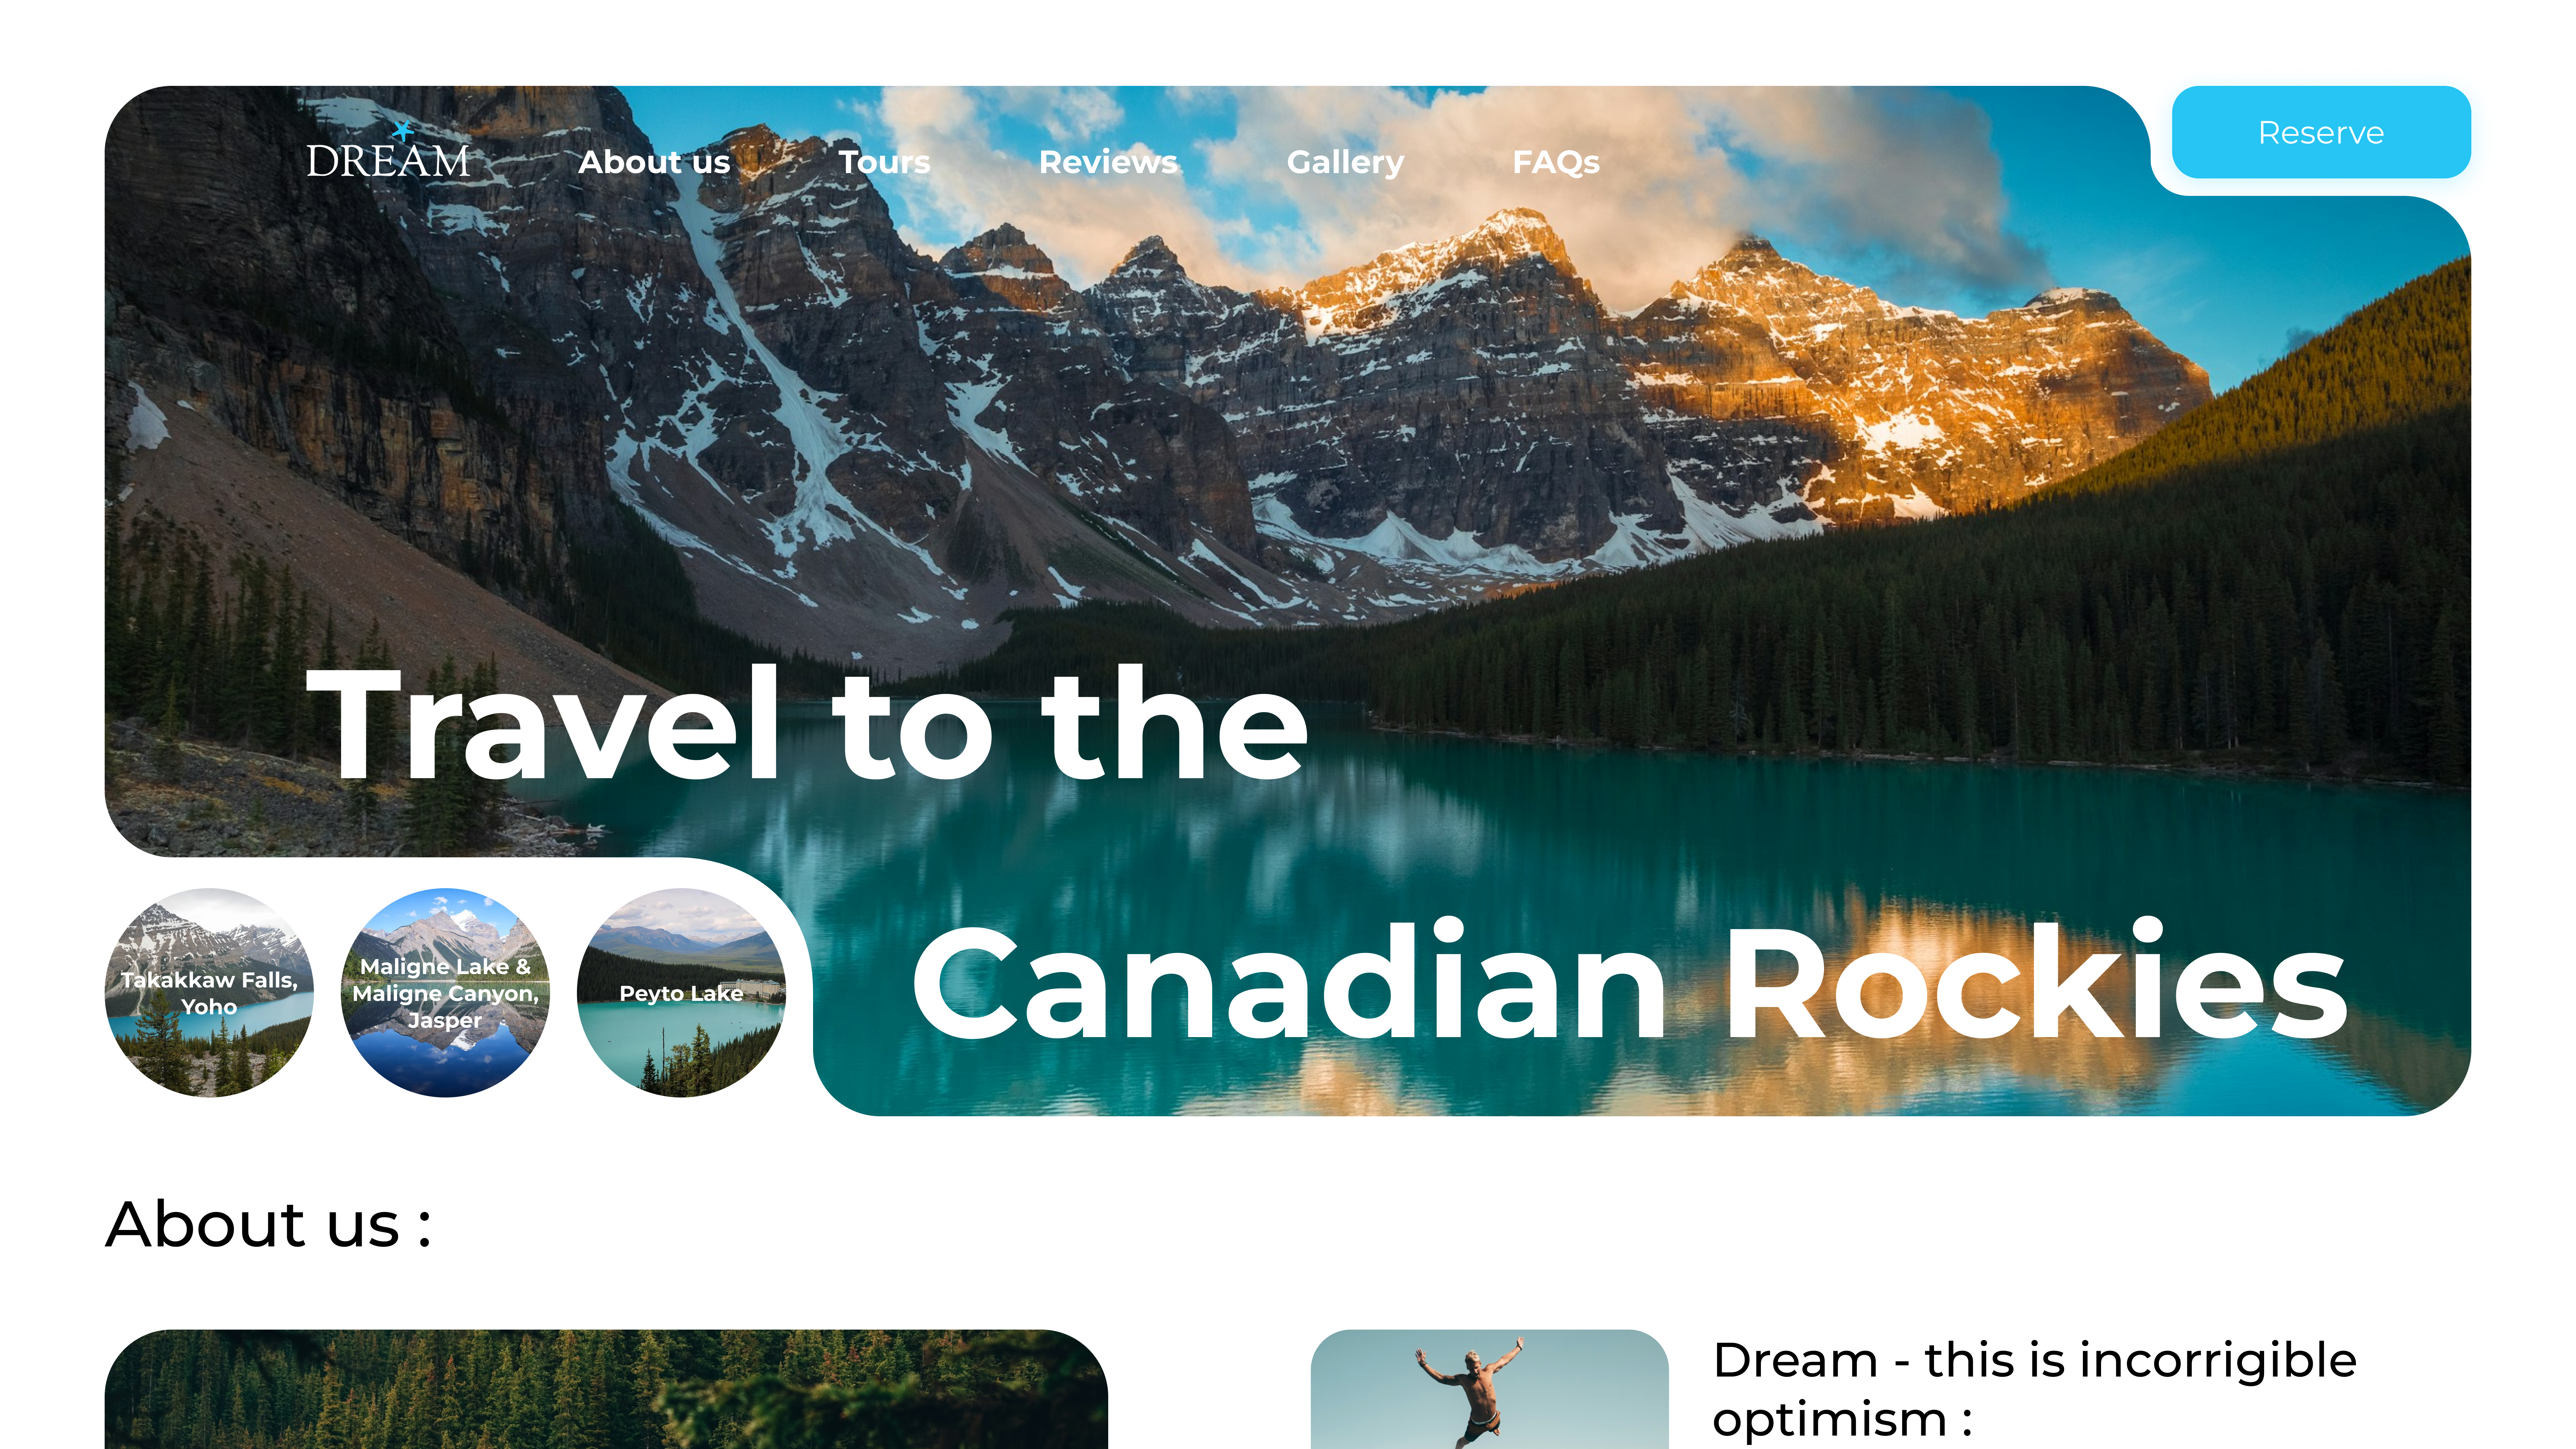The width and height of the screenshot is (2576, 1449).
Task: Select the Peyto Lake circular thumbnail
Action: click(x=681, y=992)
